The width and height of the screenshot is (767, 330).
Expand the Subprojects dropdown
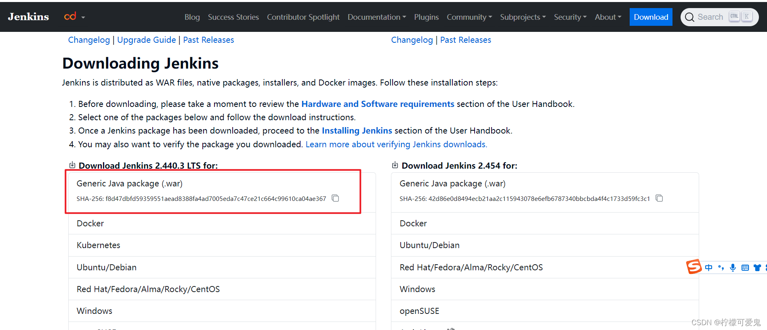(x=523, y=17)
